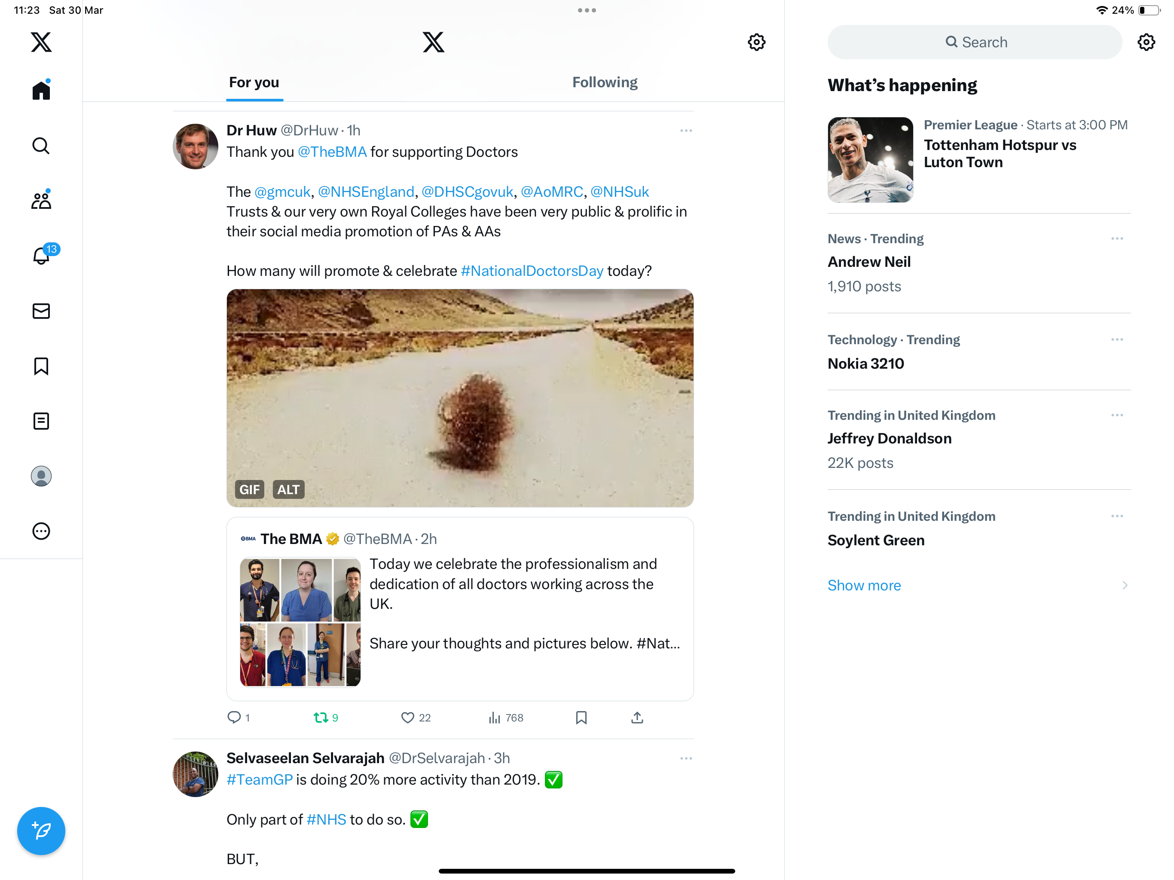1174x880 pixels.
Task: Share Dr Huw's post
Action: point(637,718)
